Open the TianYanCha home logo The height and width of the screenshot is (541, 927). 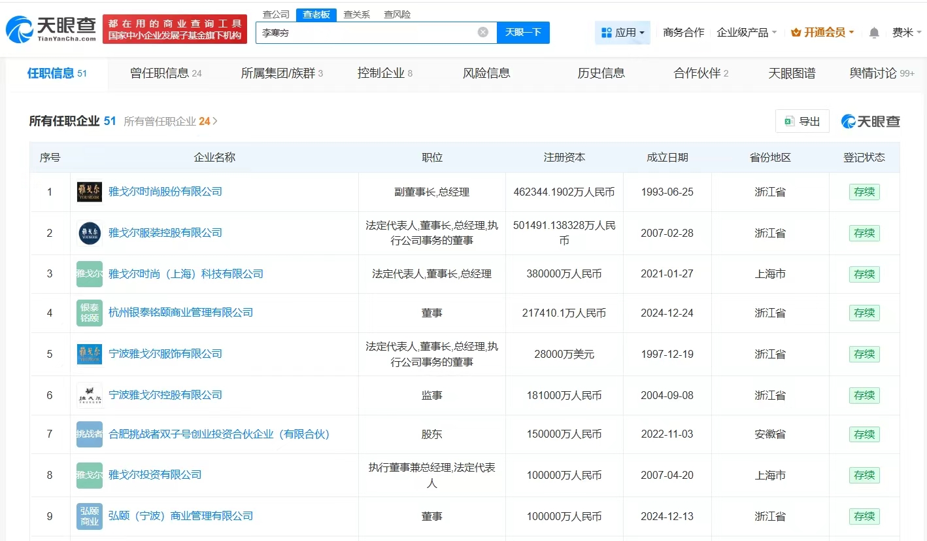[51, 29]
